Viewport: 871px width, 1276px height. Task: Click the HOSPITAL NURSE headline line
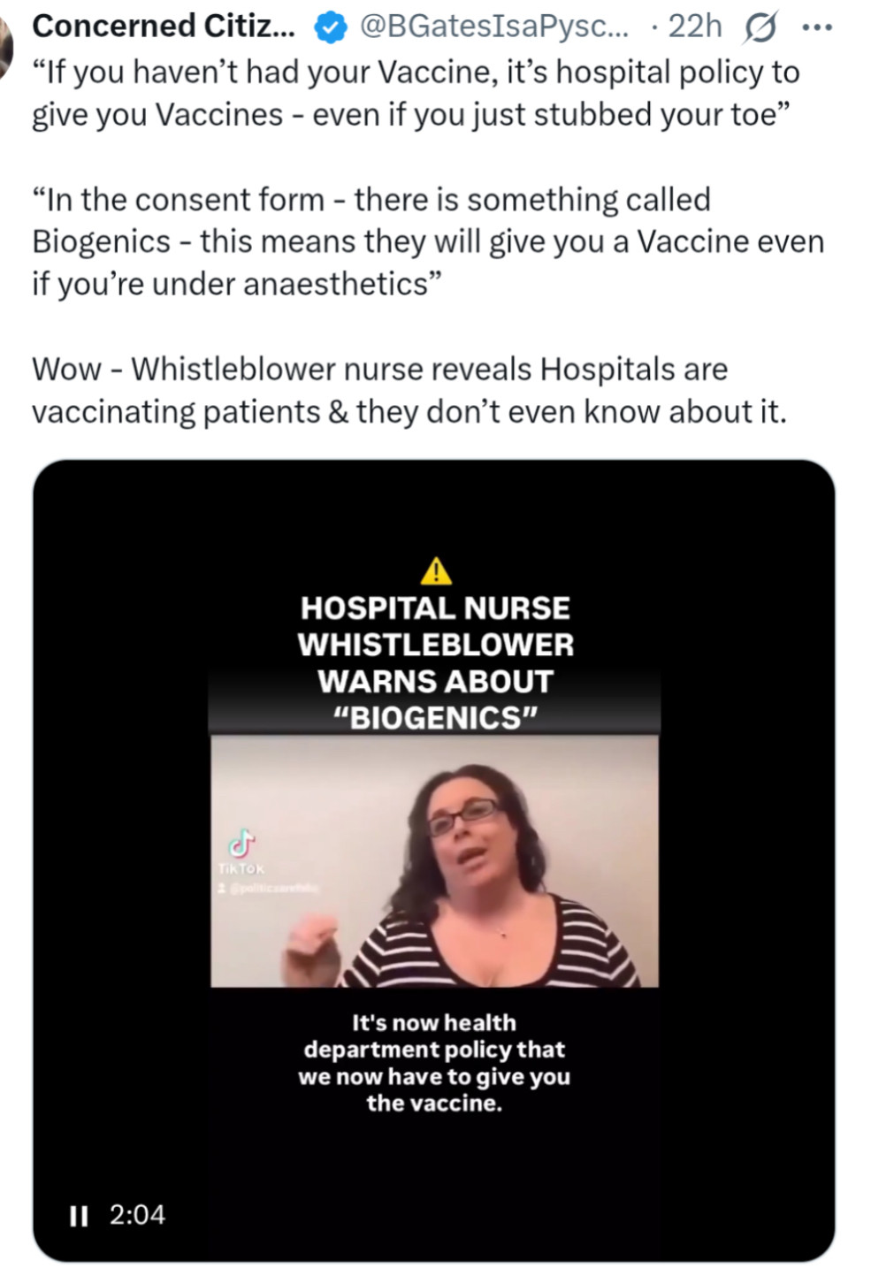(435, 608)
